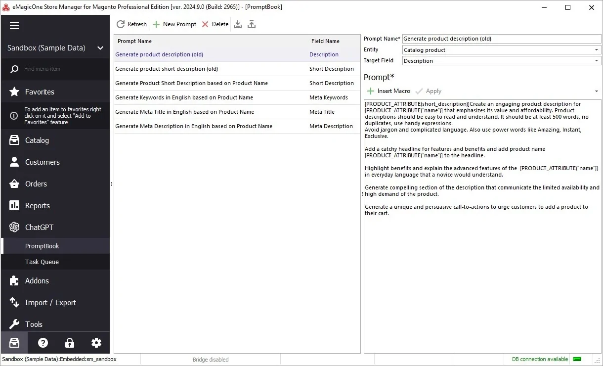603x366 pixels.
Task: Click the Import / Export arrows icon
Action: pos(14,303)
